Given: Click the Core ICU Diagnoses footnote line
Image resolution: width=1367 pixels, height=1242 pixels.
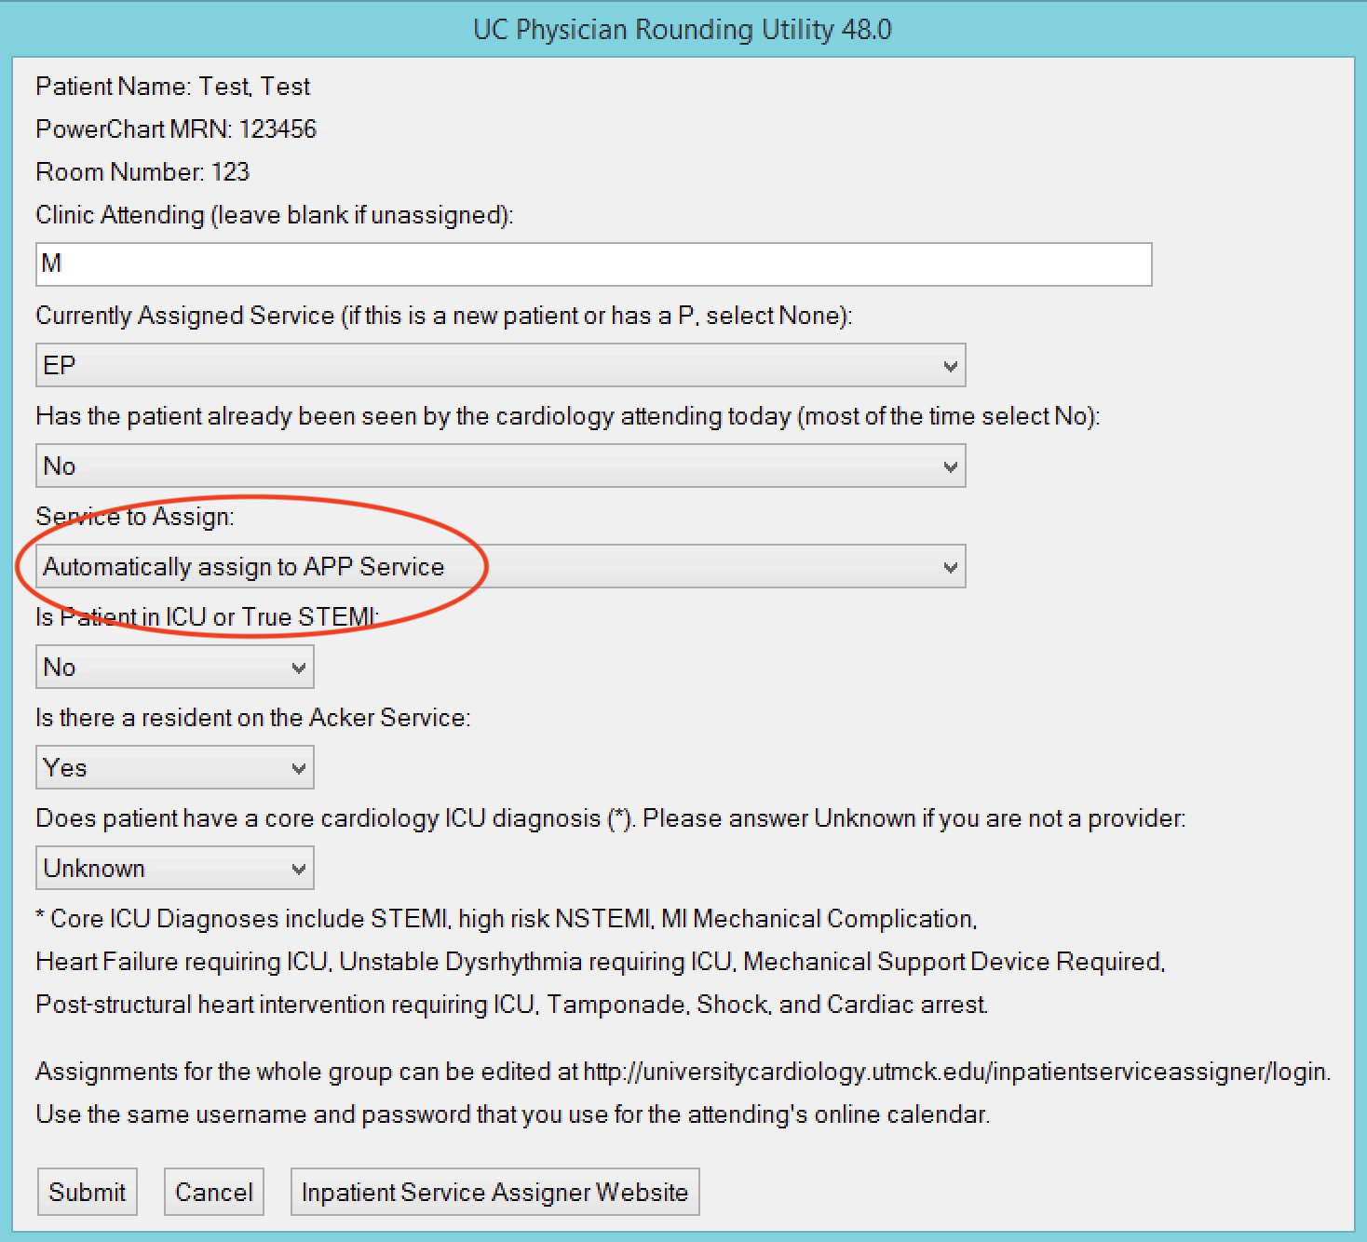Looking at the screenshot, I should (507, 919).
